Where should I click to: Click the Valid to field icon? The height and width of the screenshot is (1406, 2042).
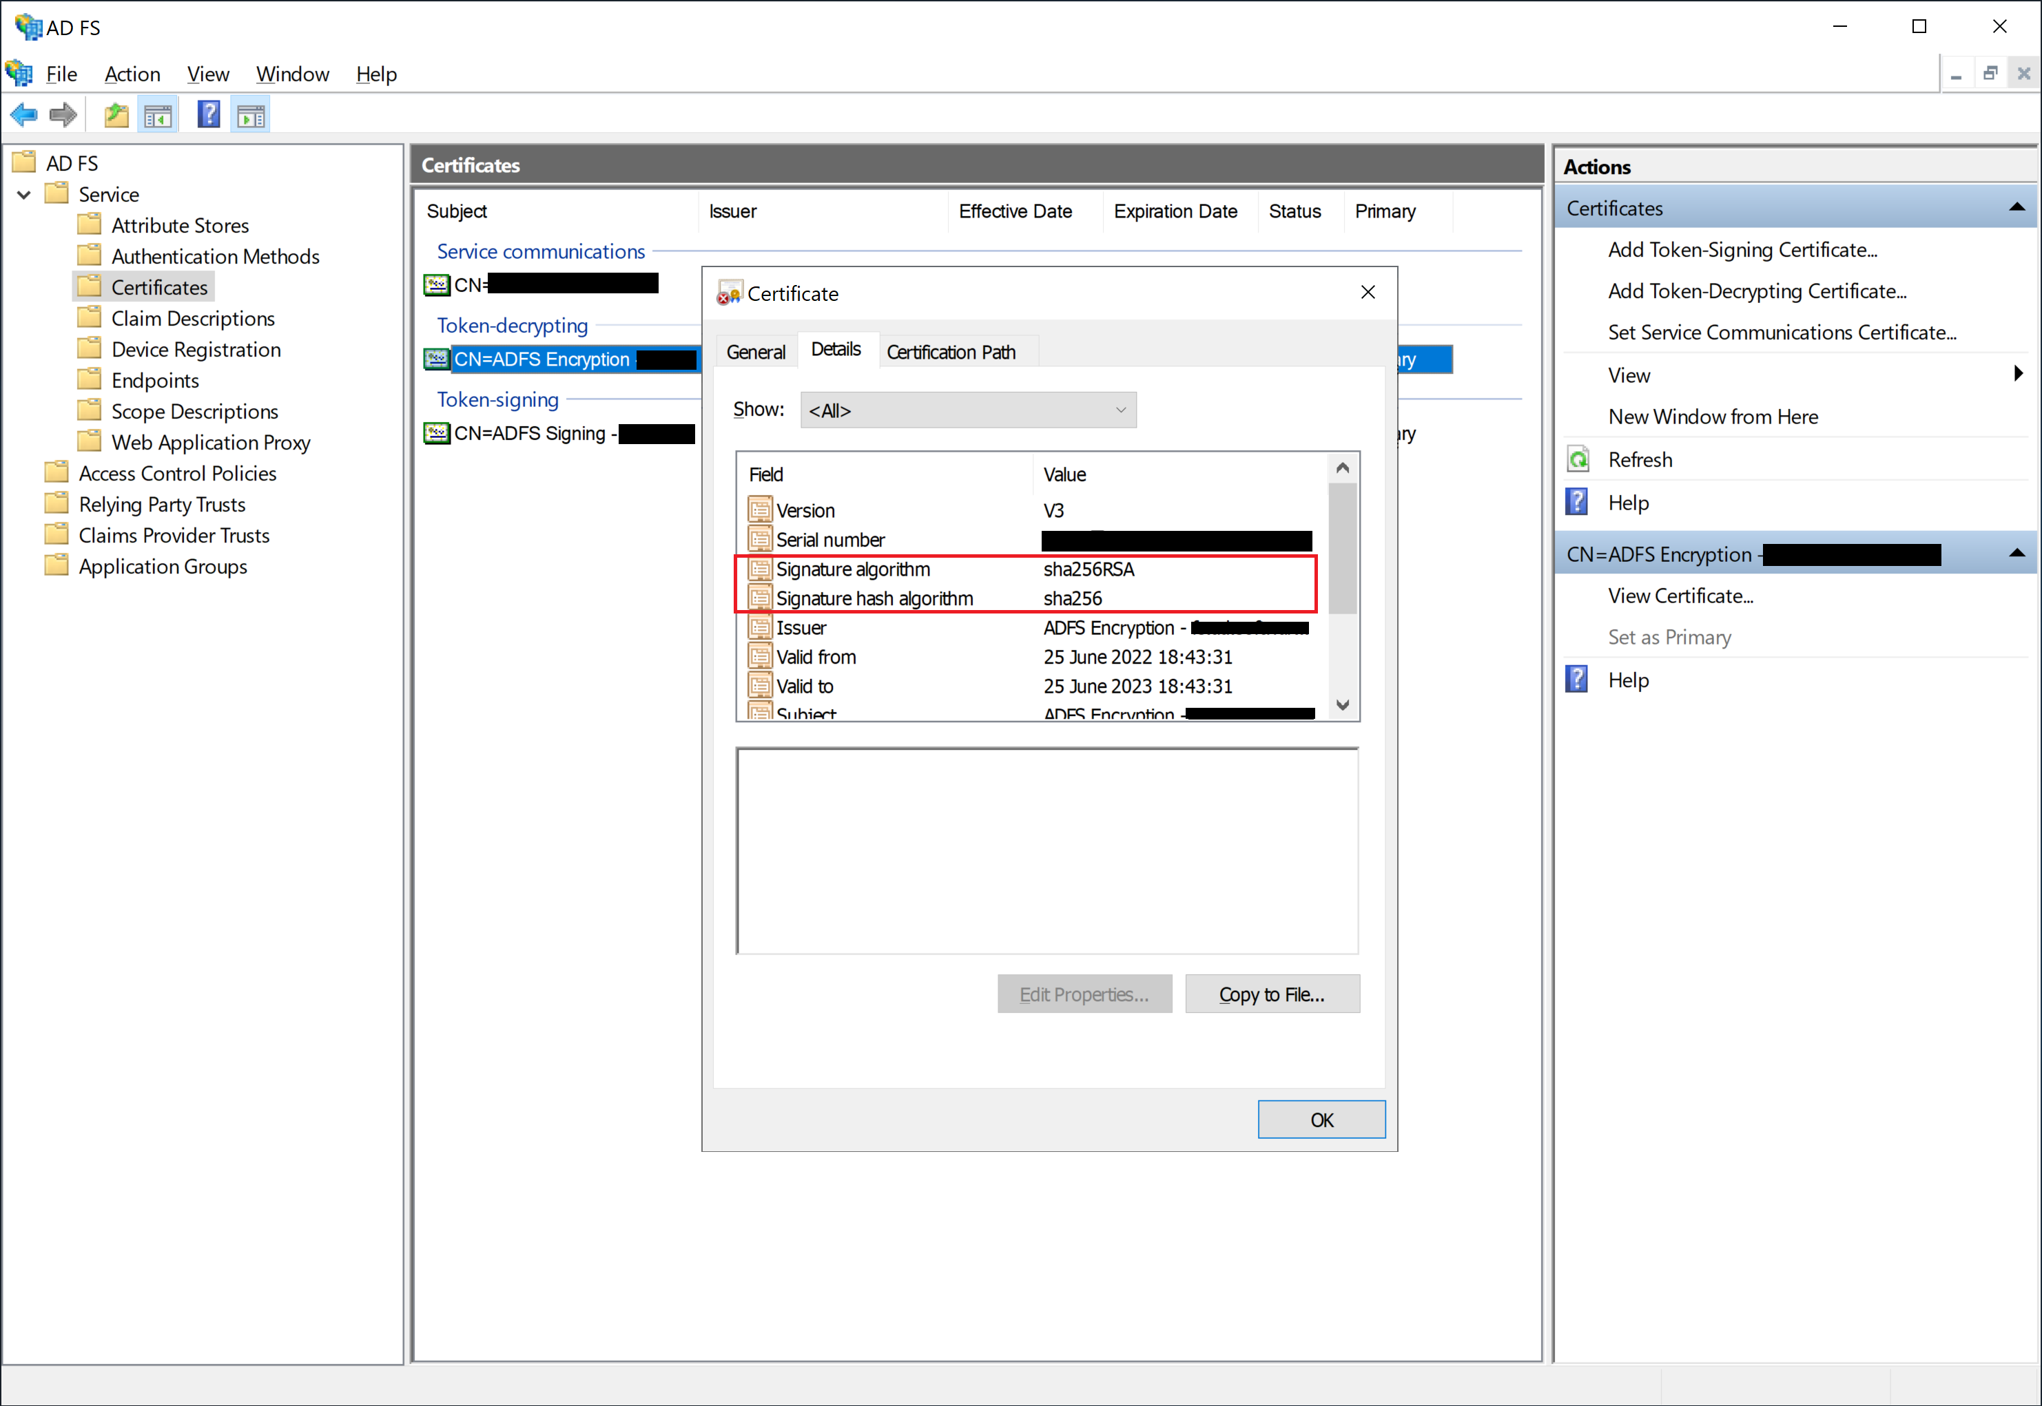(x=760, y=684)
